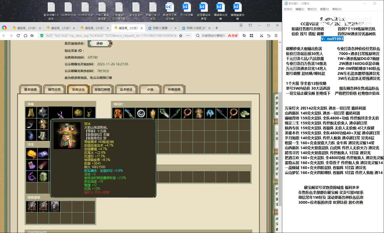Screen dimensions: 384x233
Task: Click Notepad line starting 万家灯火 2转142克火混队
Action: 325,108
